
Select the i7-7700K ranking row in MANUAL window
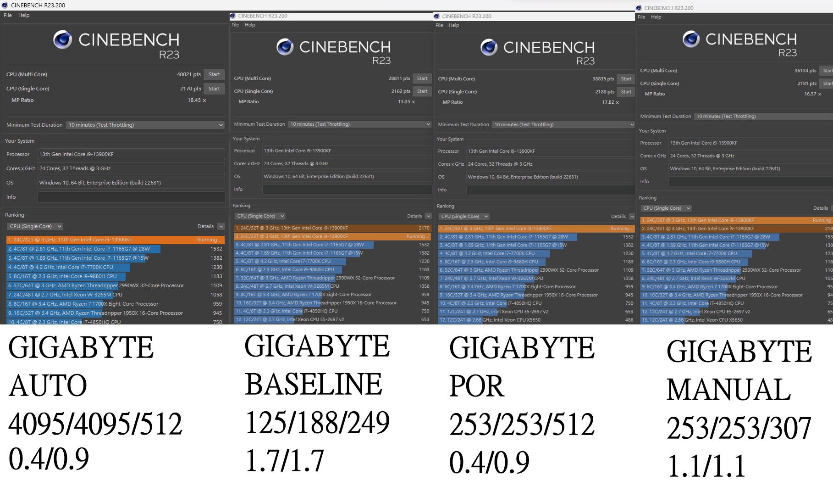737,253
